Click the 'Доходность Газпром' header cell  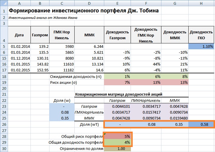click(118, 35)
